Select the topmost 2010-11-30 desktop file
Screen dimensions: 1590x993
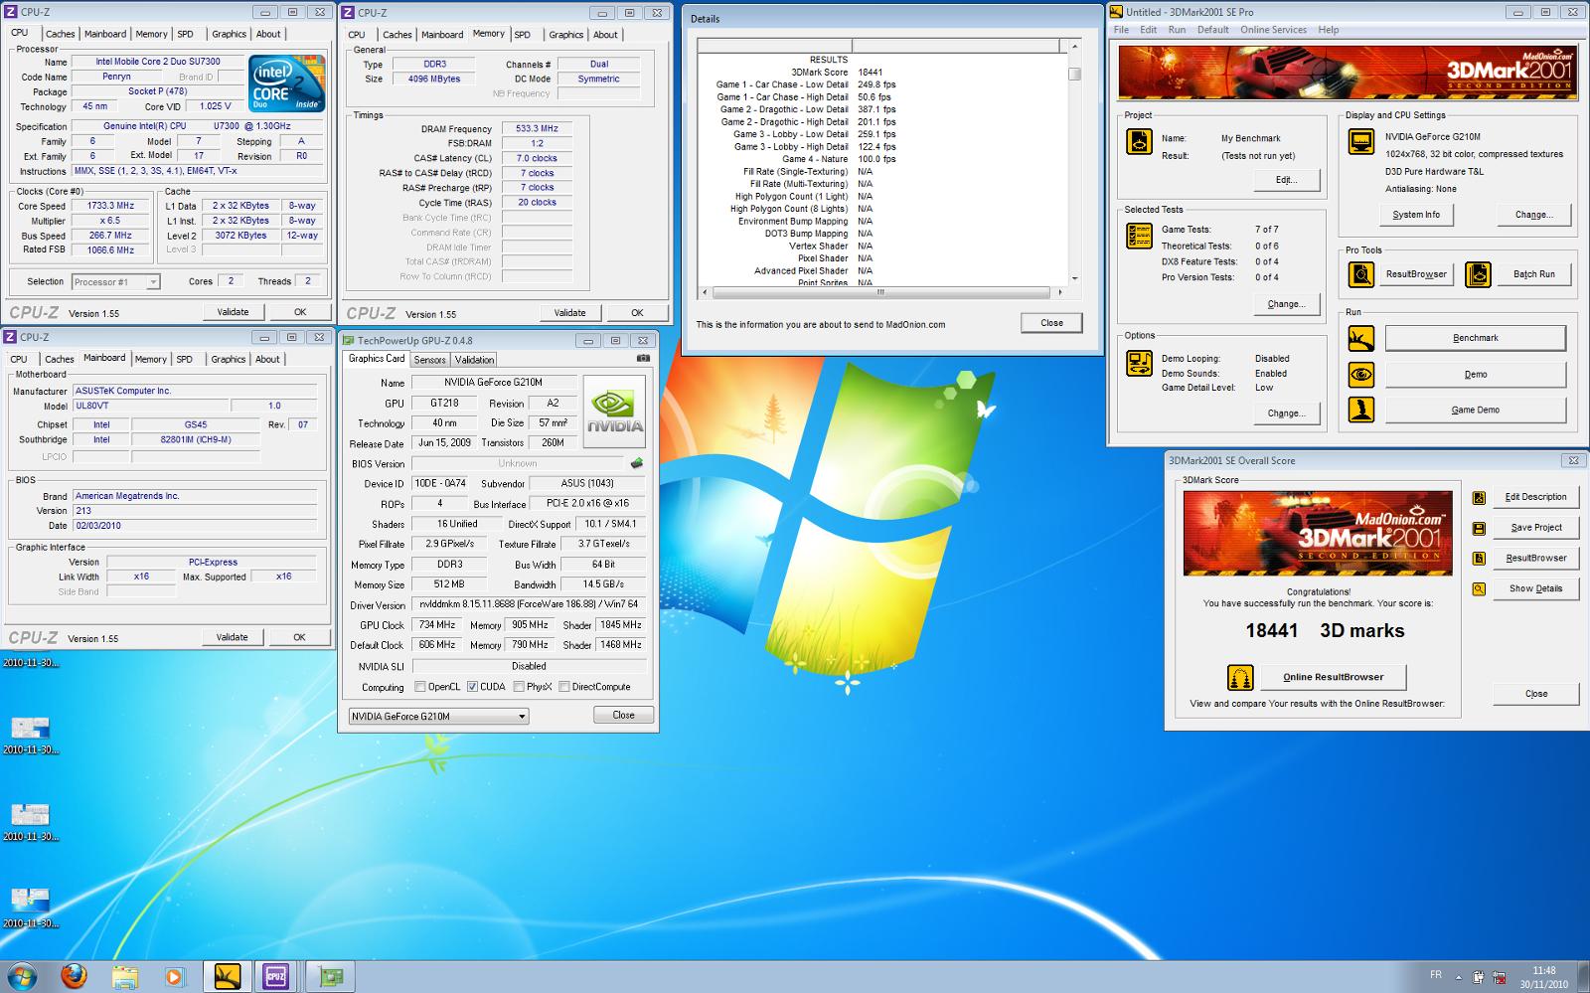point(30,663)
